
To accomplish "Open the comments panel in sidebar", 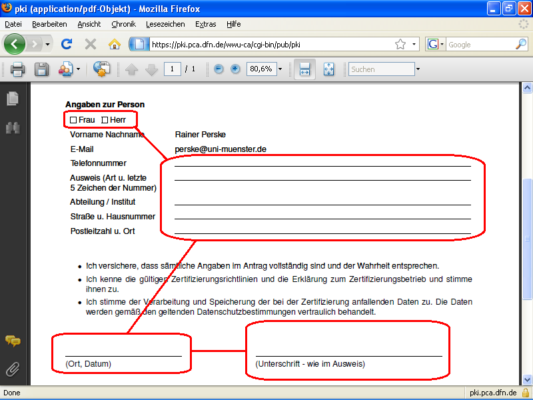I will 12,341.
